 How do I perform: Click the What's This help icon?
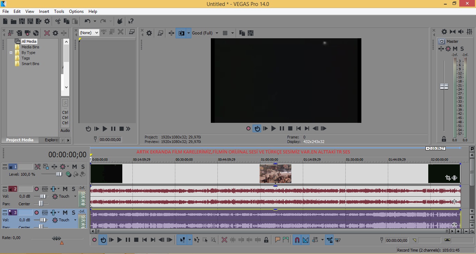click(131, 22)
